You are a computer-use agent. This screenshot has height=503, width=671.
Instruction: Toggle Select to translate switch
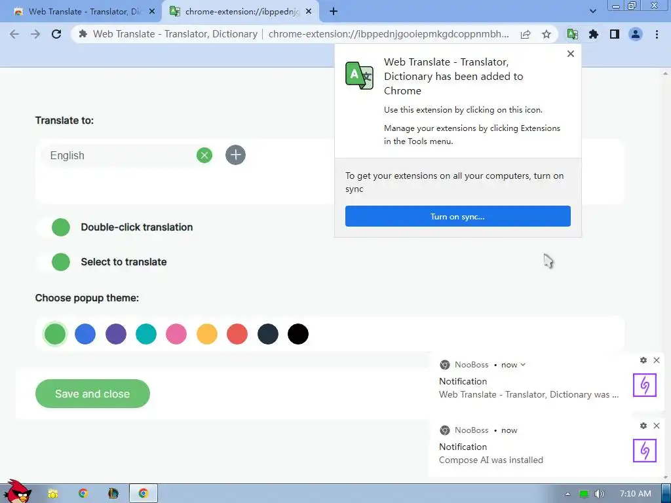(x=53, y=262)
